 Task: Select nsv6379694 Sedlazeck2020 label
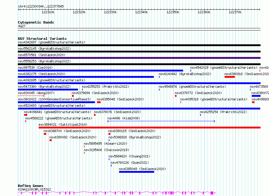(x=95, y=93)
